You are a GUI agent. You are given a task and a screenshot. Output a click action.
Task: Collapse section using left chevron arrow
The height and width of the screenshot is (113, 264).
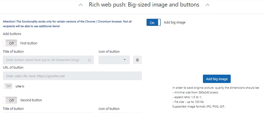click(x=81, y=5)
